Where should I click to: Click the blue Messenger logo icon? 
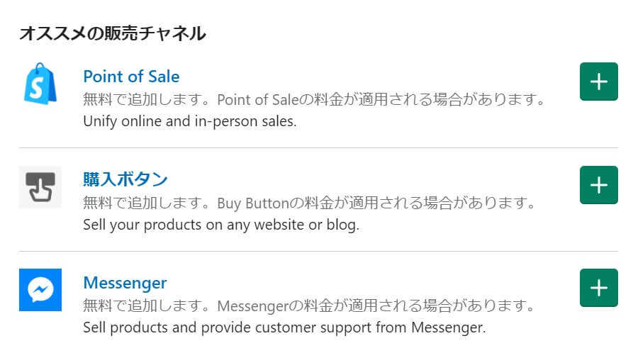(40, 290)
